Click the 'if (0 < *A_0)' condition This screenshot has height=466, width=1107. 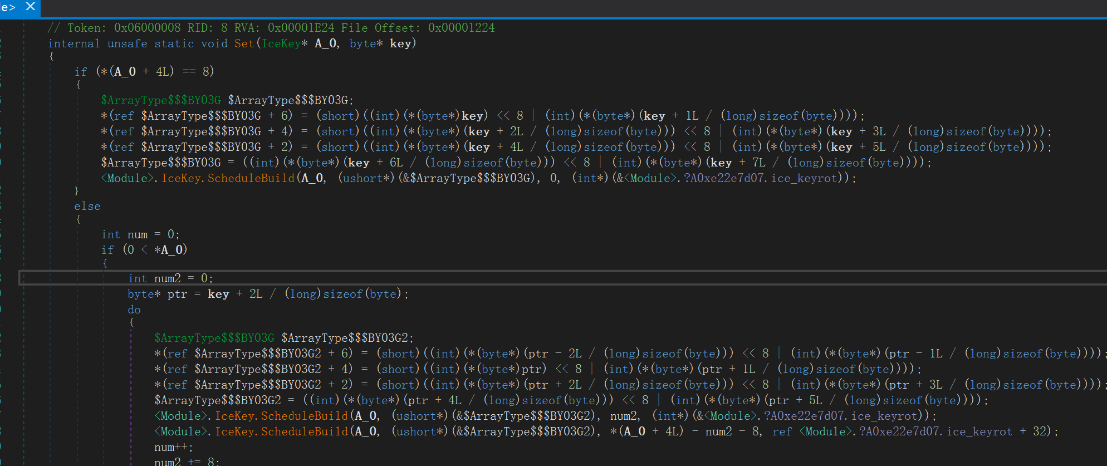144,249
